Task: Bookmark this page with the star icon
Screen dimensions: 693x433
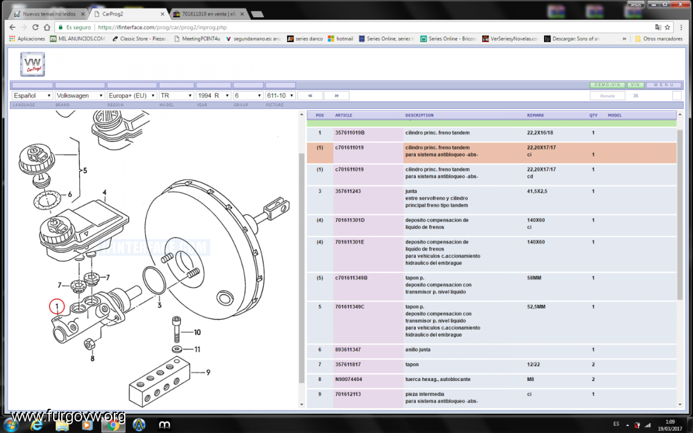Action: tap(668, 27)
